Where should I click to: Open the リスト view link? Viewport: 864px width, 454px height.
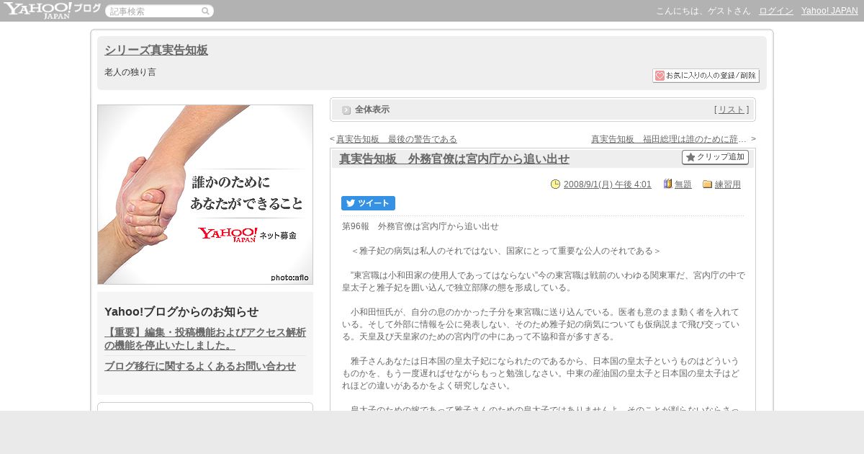(732, 110)
